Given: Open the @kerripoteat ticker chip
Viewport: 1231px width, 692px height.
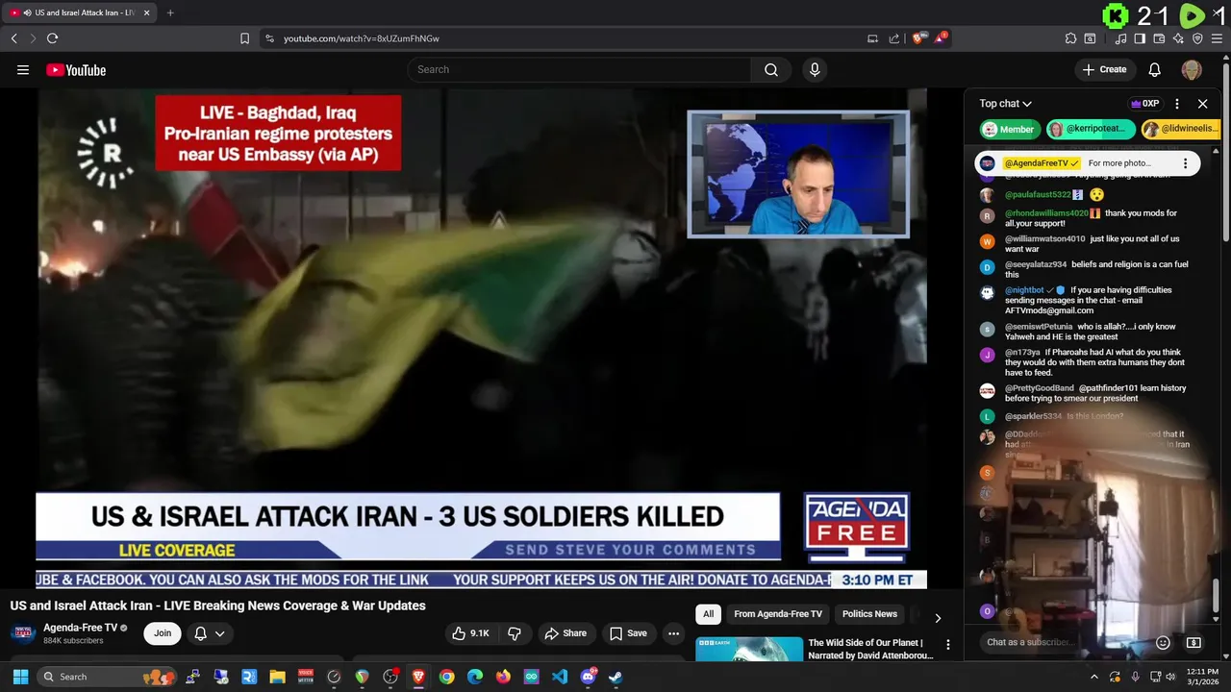Looking at the screenshot, I should (x=1091, y=129).
